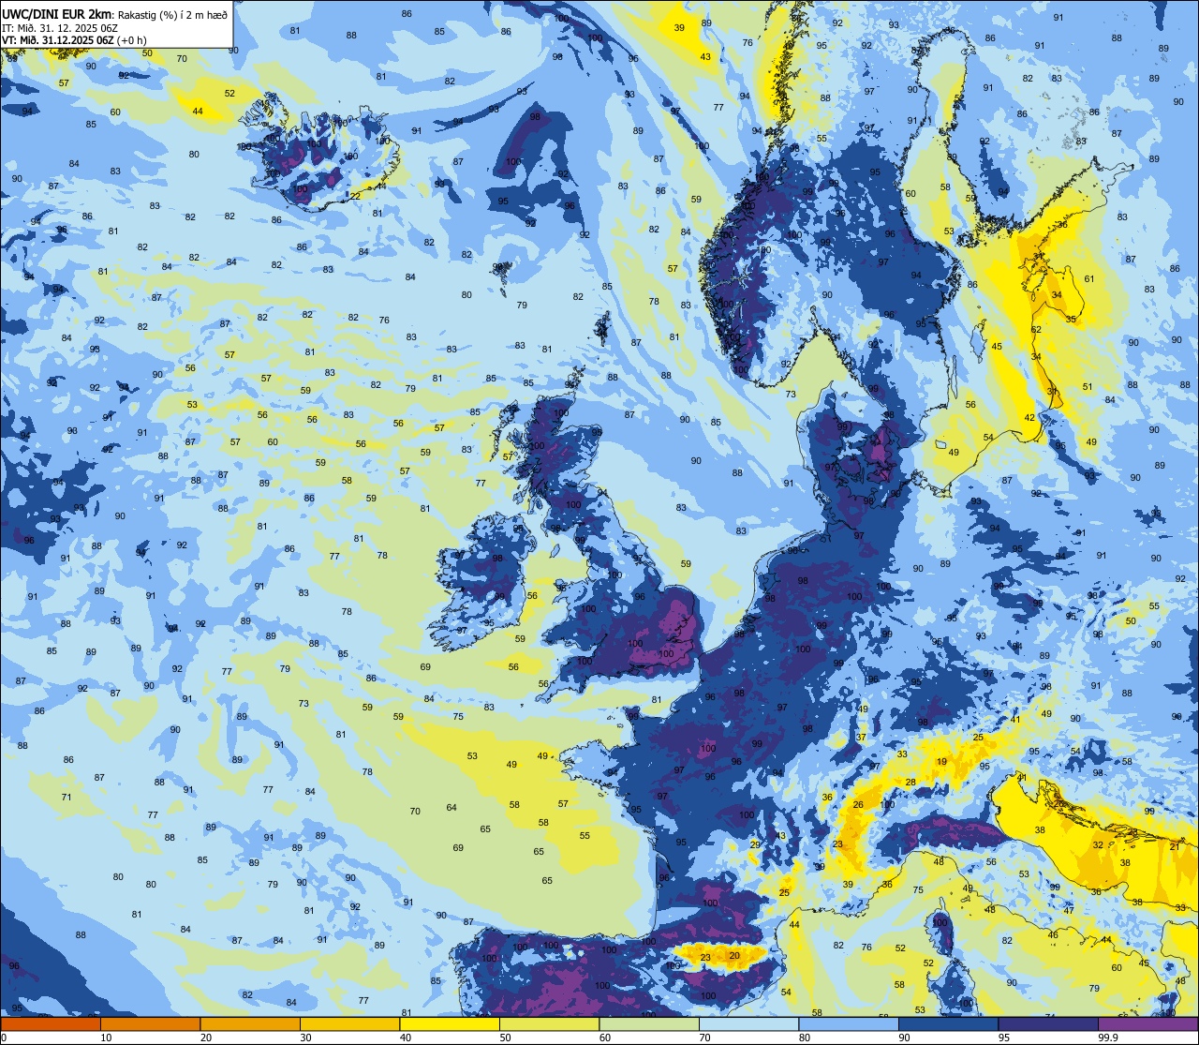Click the orange 10–20 legend swatch
This screenshot has height=1045, width=1199.
click(x=150, y=1023)
